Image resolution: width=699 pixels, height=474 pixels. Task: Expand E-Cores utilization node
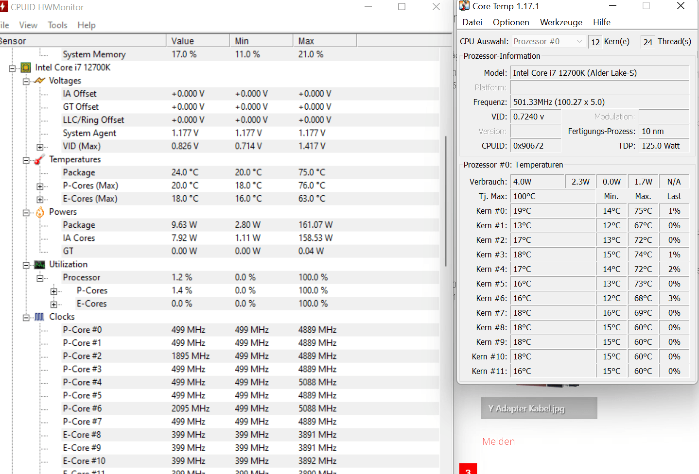[x=53, y=304]
